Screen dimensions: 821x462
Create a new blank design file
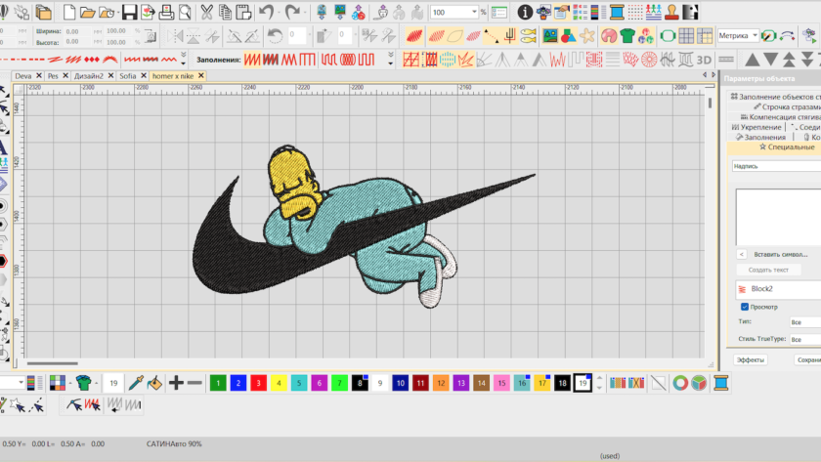pyautogui.click(x=69, y=12)
